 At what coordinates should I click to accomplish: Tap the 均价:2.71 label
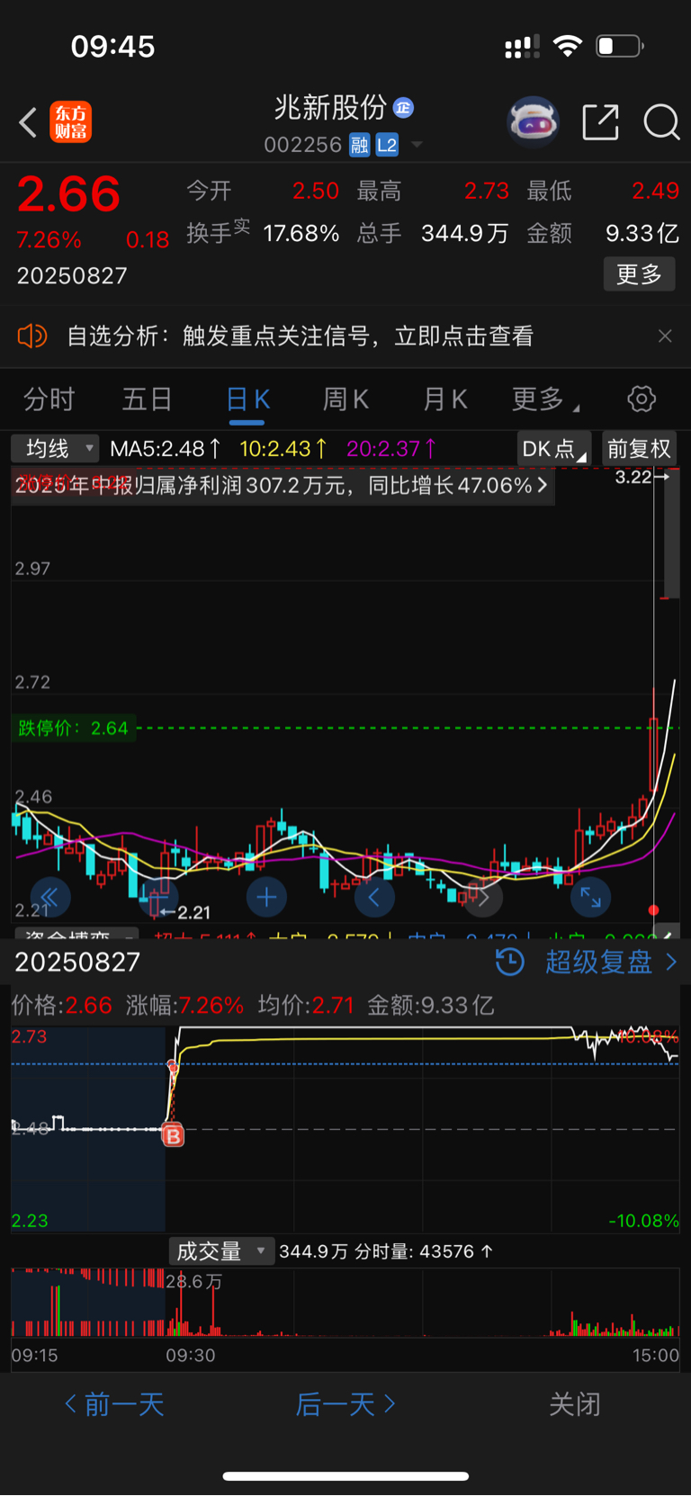click(306, 1006)
